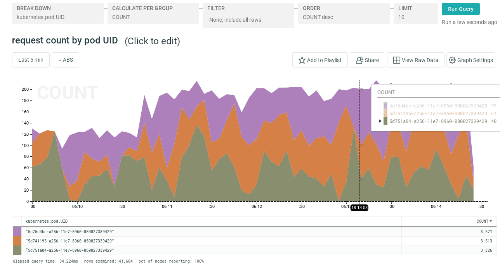The image size is (500, 270).
Task: Click the triangle marker beside 5d751a04 legend entry
Action: 380,121
